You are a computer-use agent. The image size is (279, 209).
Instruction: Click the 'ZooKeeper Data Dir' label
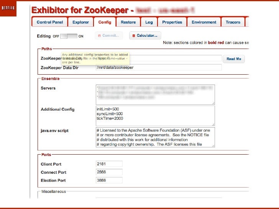point(60,68)
